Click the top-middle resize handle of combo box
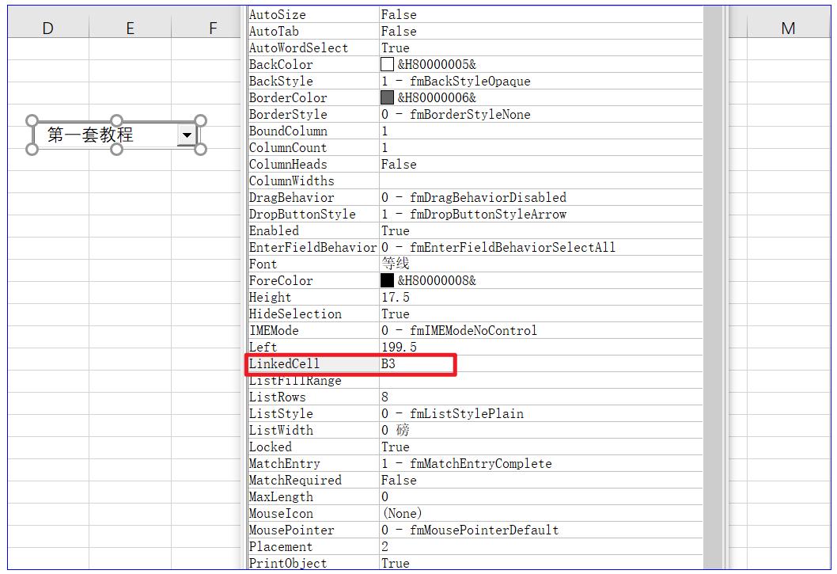The width and height of the screenshot is (837, 574). coord(116,121)
